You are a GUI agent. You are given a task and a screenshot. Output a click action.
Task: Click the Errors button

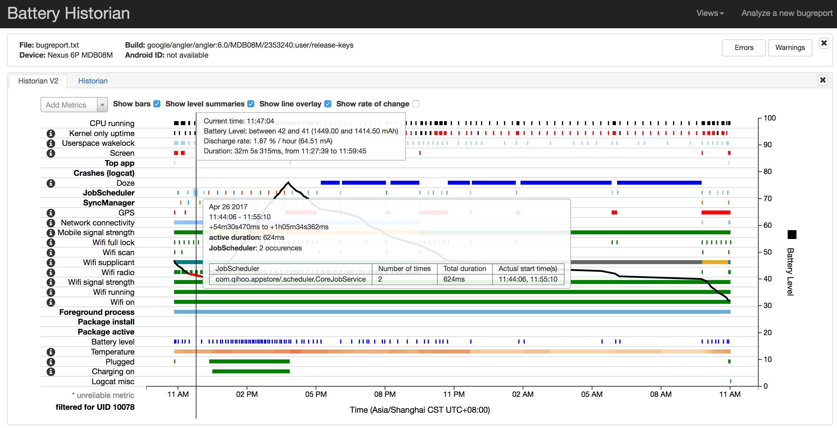743,48
